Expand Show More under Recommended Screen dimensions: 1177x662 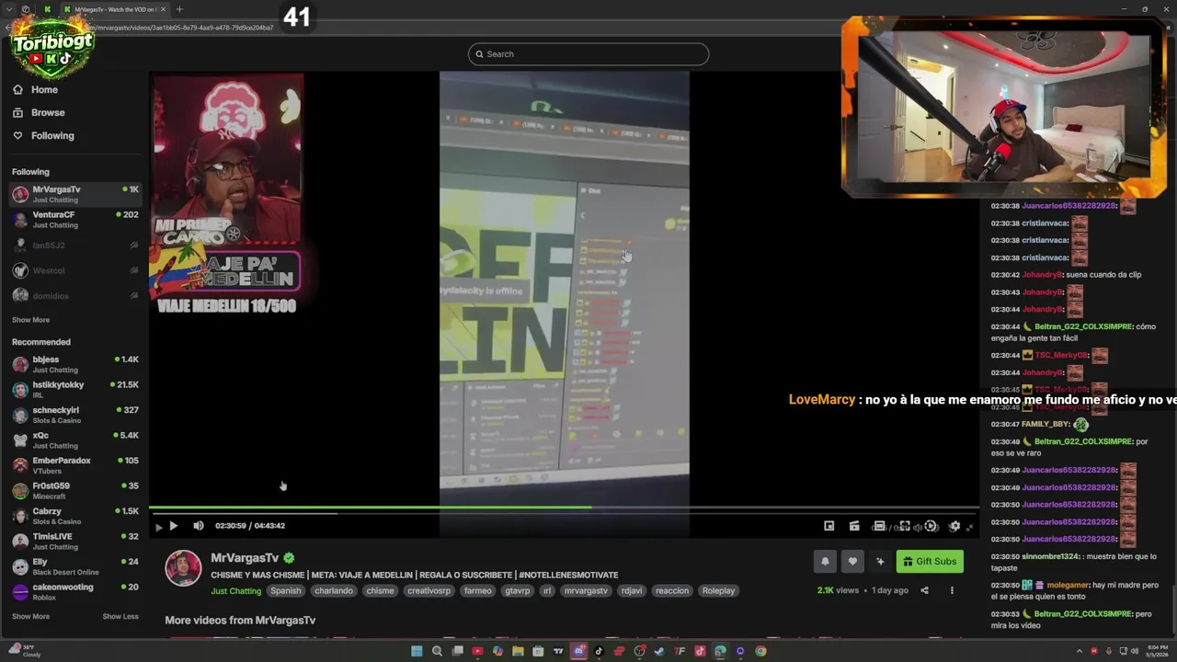(30, 616)
